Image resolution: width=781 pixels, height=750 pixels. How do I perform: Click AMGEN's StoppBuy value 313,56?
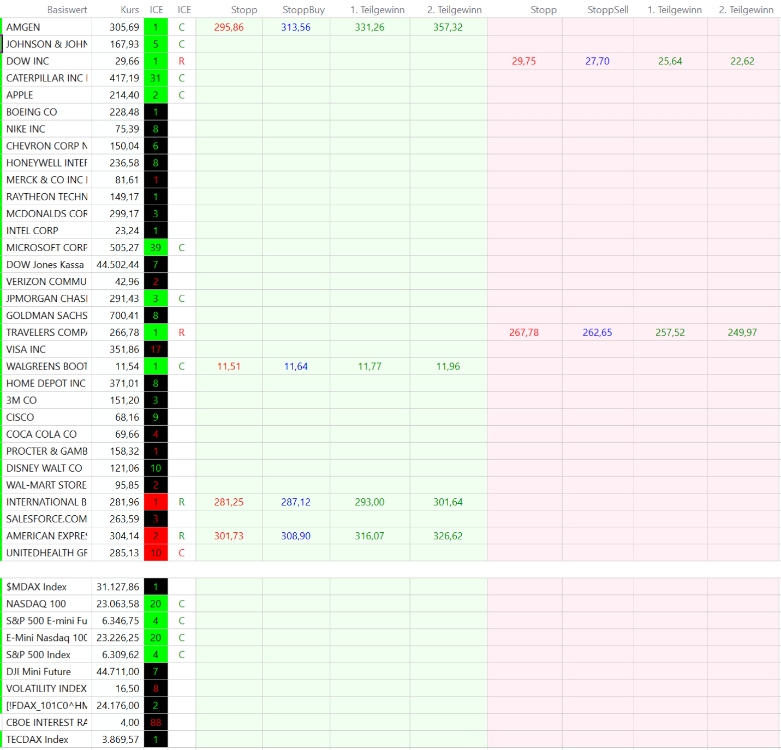(295, 27)
